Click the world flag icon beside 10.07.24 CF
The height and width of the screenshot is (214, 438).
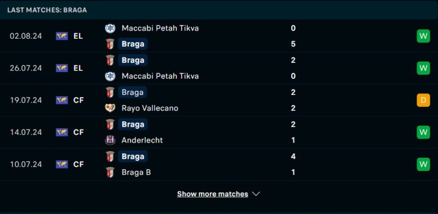click(x=62, y=164)
